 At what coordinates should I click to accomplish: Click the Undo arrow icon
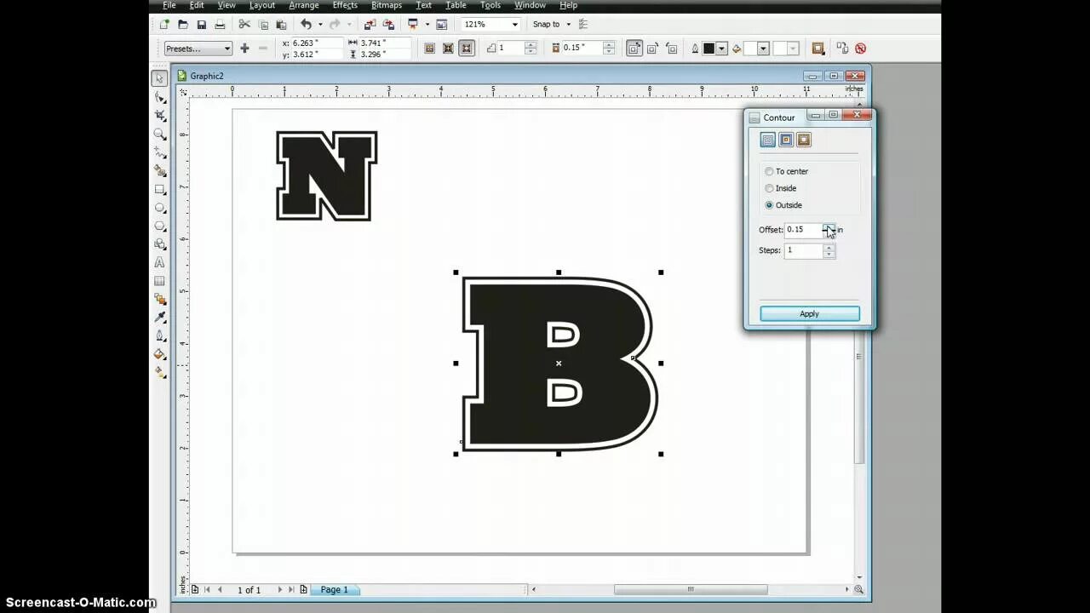(x=306, y=25)
